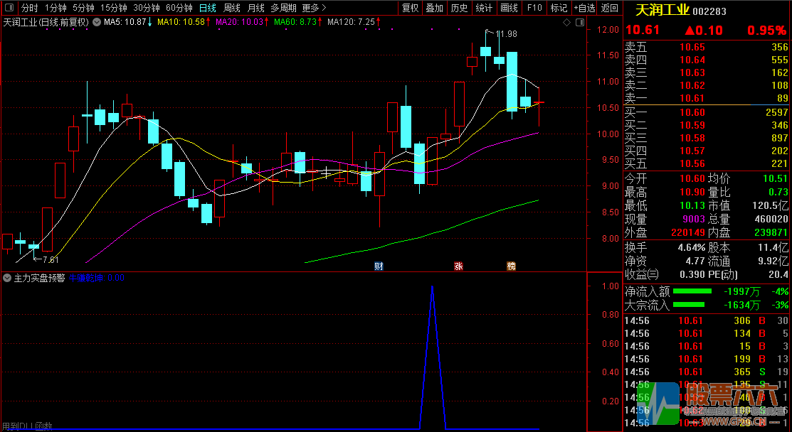Viewport: 792px width, 432px height.
Task: Click the 天润工业 stock name header
Action: (661, 11)
